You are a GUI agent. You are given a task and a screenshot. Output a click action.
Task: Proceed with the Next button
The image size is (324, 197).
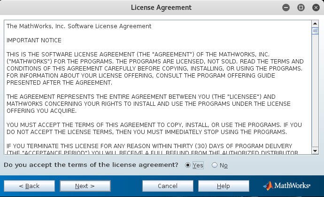click(x=85, y=186)
